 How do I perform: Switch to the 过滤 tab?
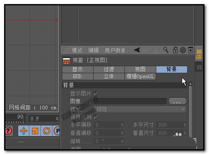(x=109, y=69)
